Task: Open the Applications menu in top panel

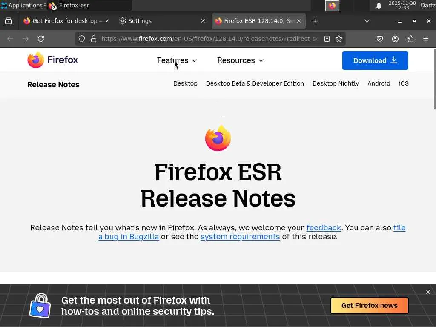Action: coord(23,5)
